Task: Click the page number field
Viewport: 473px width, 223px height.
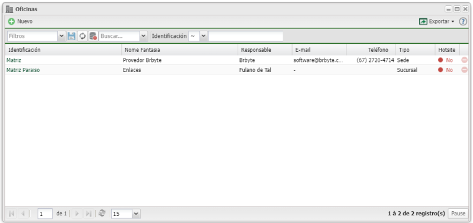Action: tap(45, 214)
